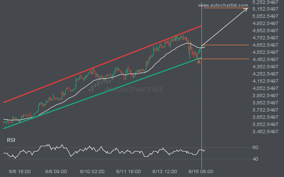
Task: Select the 4,752.5497 price axis label
Action: point(265,38)
